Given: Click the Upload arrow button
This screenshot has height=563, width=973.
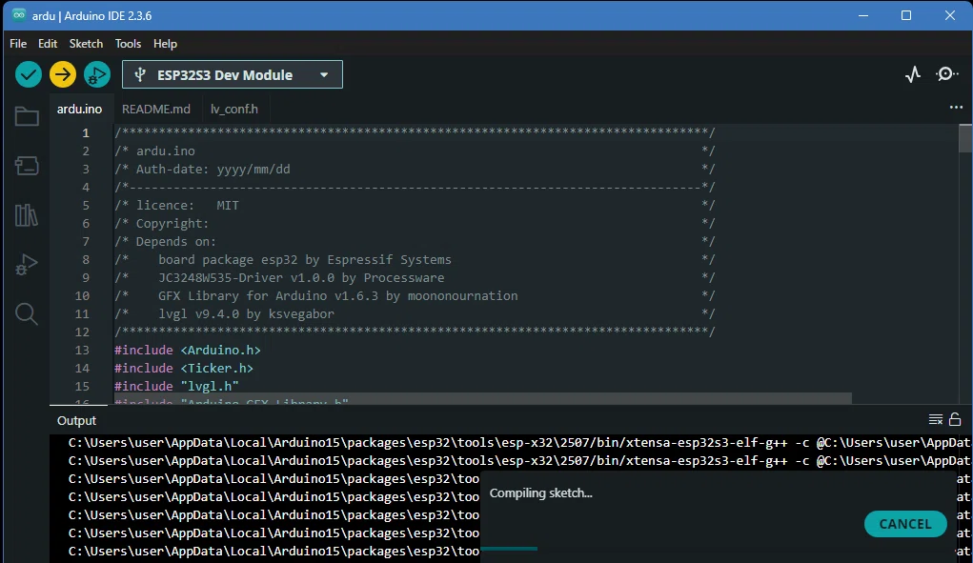Looking at the screenshot, I should [x=63, y=75].
